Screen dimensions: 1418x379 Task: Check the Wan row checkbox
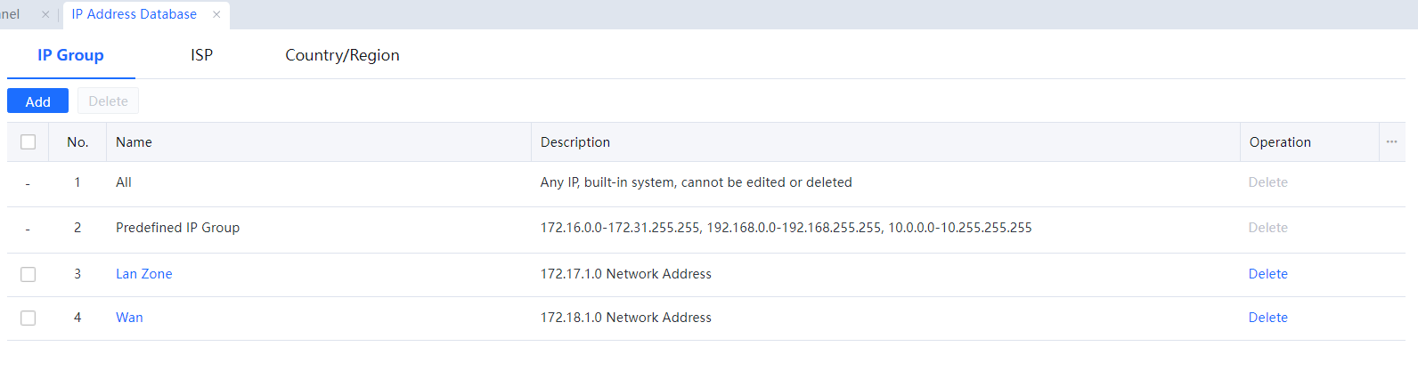29,318
